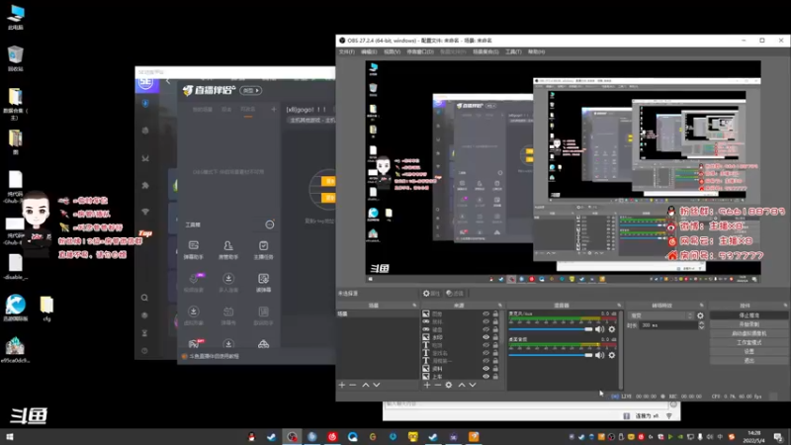Increase transition duration with up arrow

click(701, 323)
